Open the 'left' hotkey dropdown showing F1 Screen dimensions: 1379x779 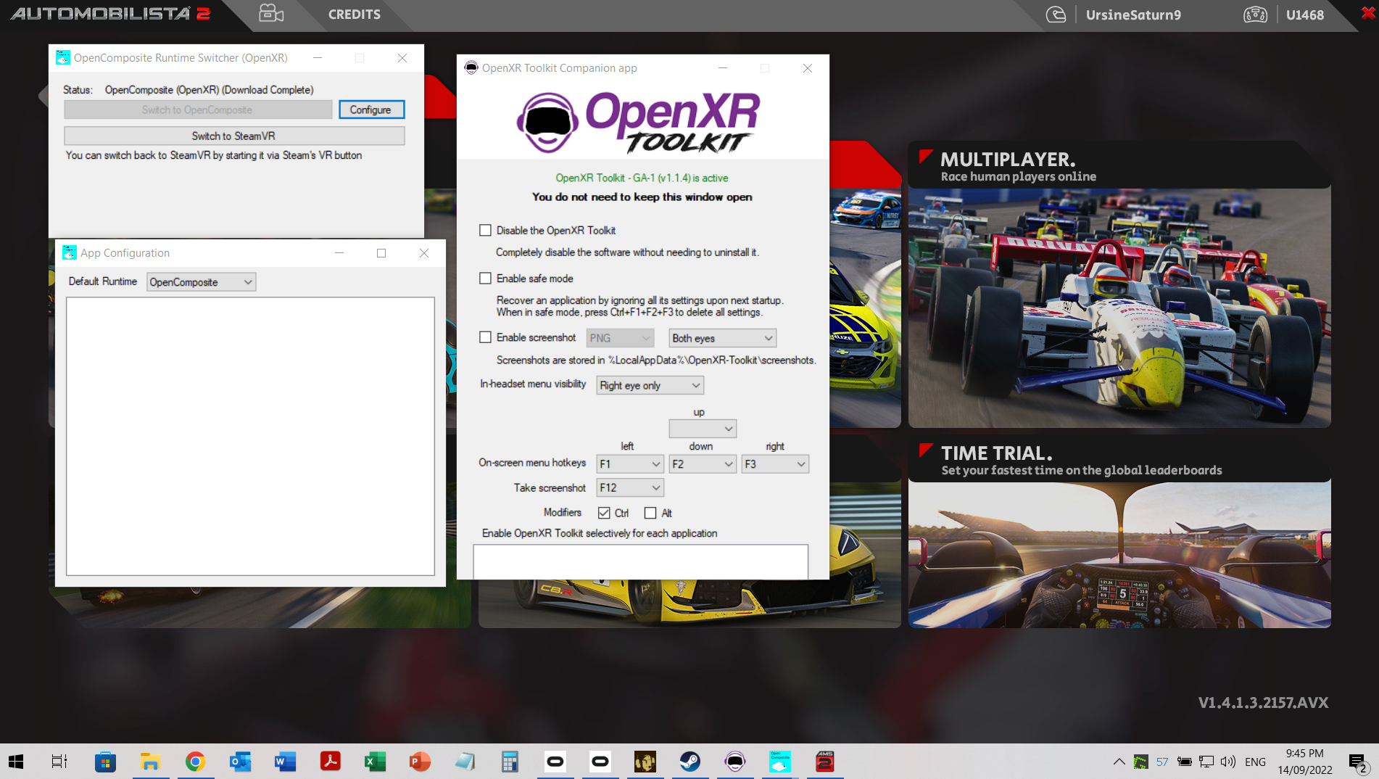[630, 464]
